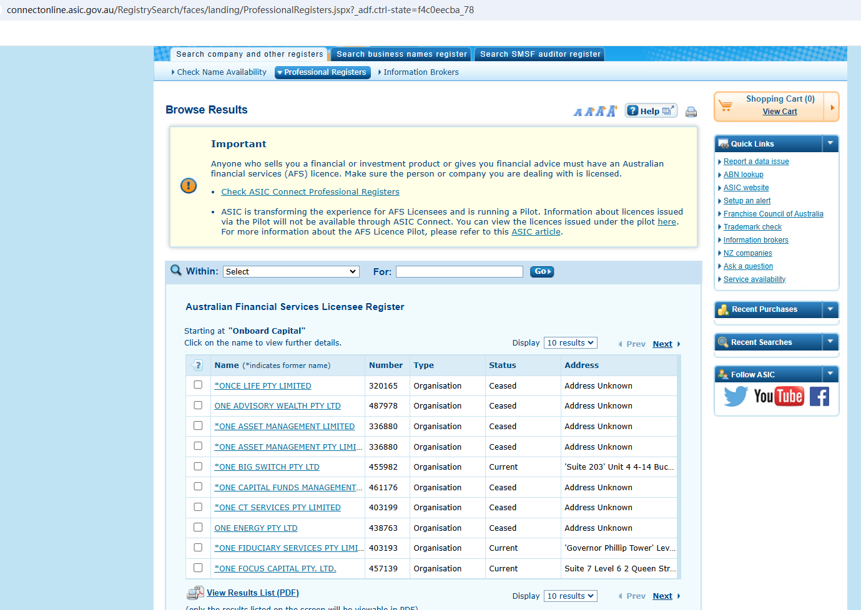
Task: Click the Go search button
Action: [542, 272]
